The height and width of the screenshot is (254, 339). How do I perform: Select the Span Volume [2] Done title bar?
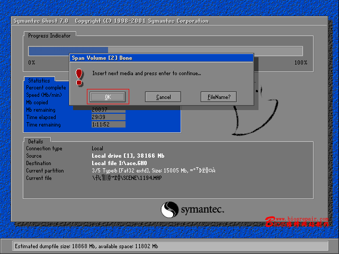(x=162, y=58)
